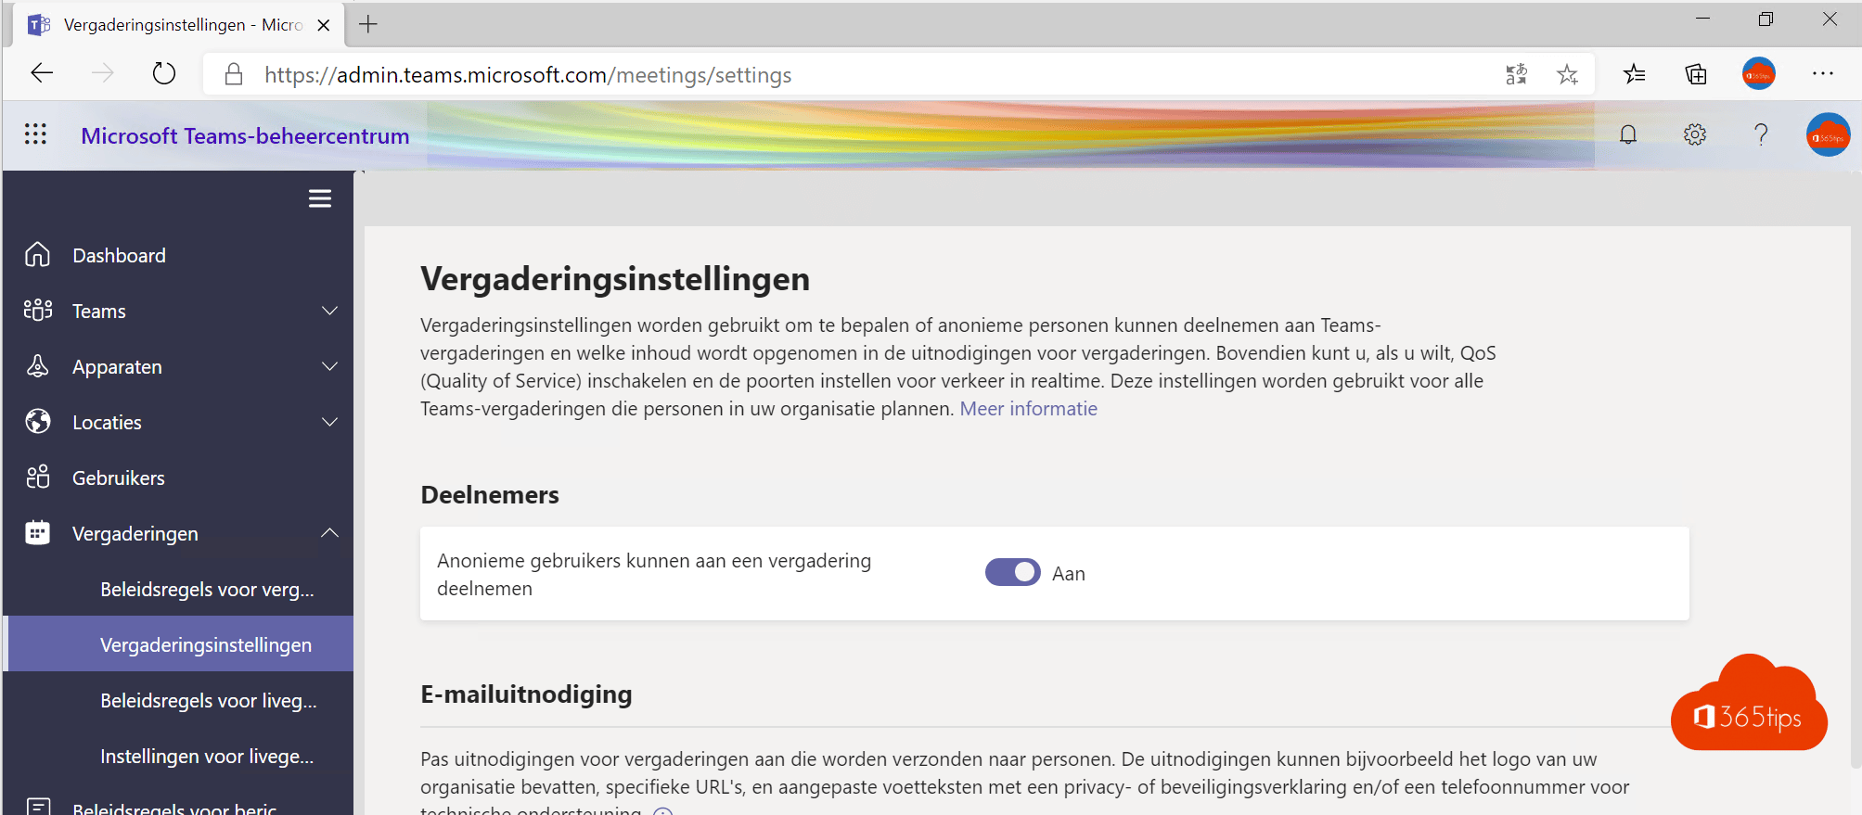
Task: Click the E-mailuitnodiging section heading
Action: click(526, 694)
